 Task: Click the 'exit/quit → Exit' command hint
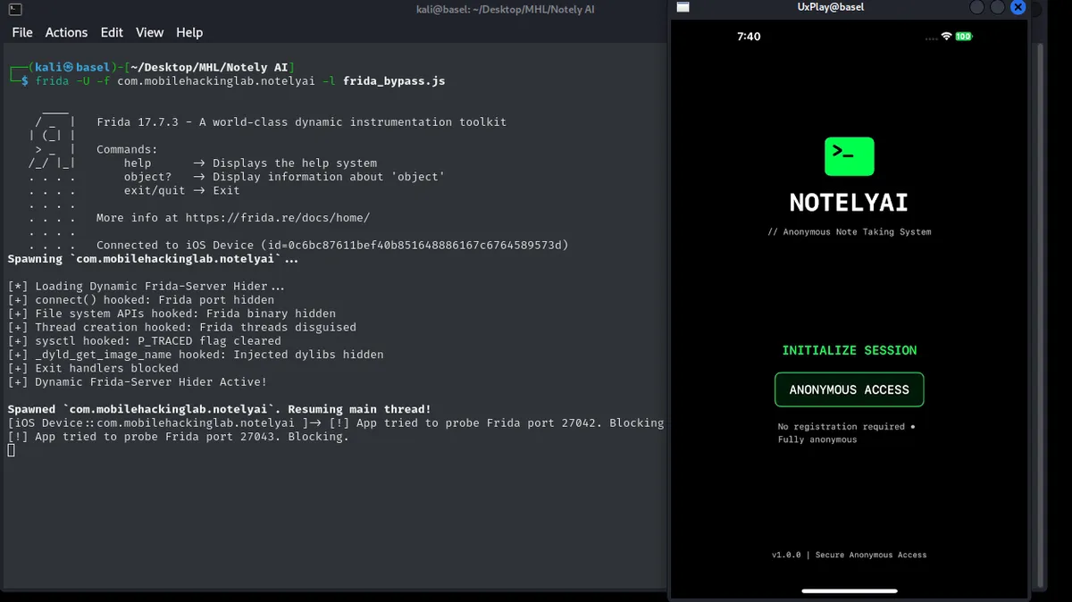click(182, 190)
